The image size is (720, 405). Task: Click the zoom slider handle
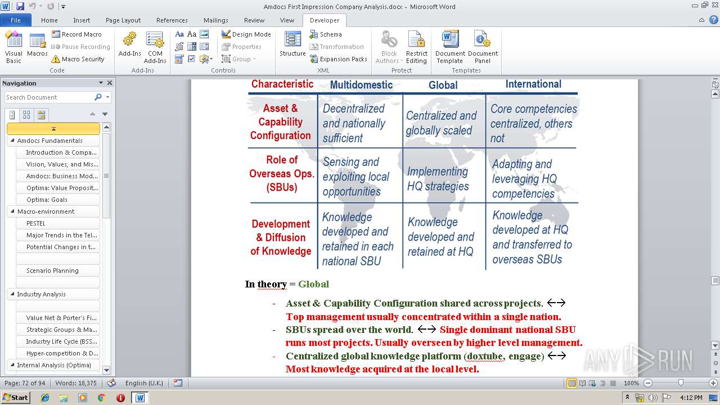click(681, 383)
